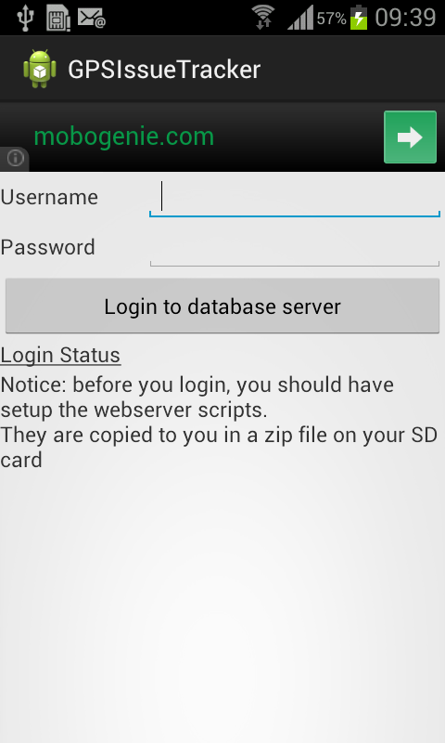Tap the SIM card notification icon
This screenshot has width=445, height=743.
point(58,19)
